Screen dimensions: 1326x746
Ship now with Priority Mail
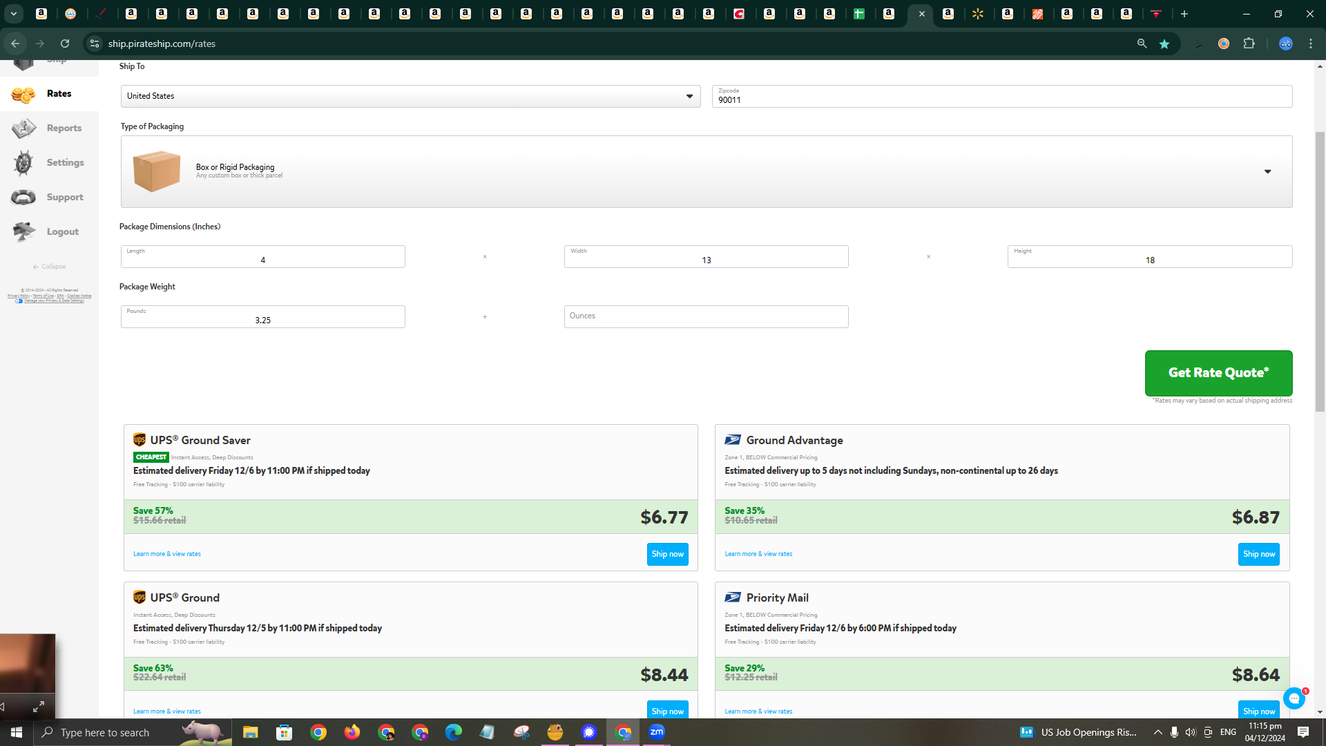click(1258, 711)
